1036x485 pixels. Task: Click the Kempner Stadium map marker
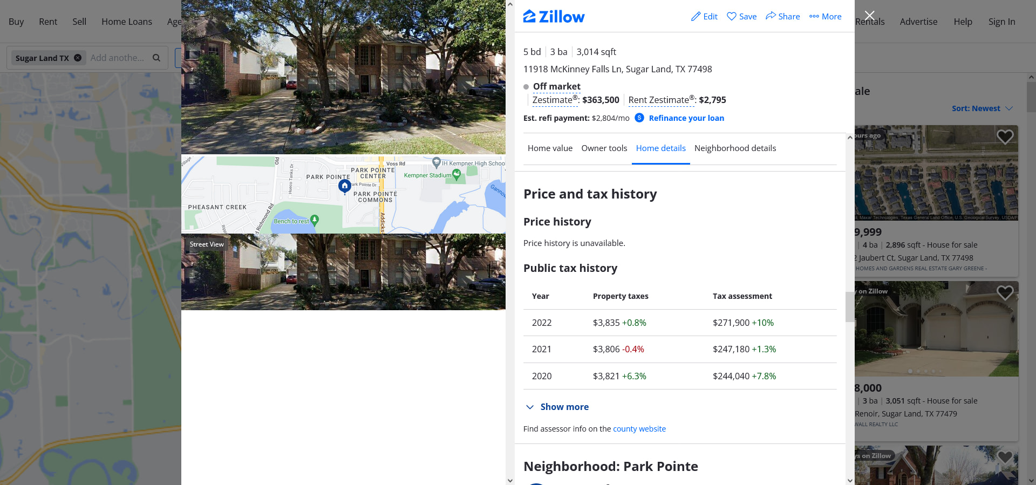(x=456, y=174)
